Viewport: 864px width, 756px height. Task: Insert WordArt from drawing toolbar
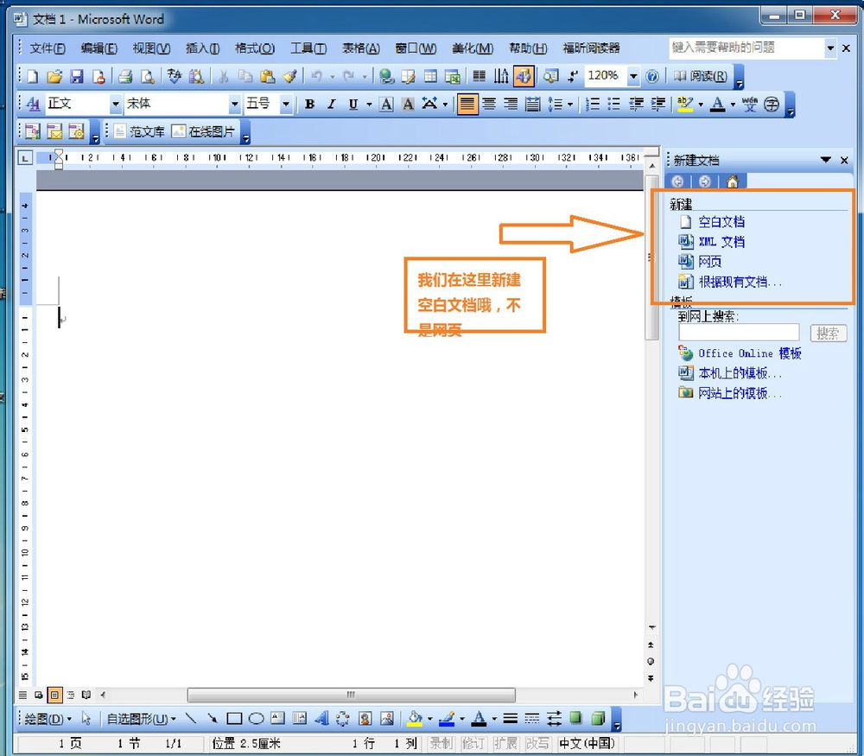tap(321, 718)
